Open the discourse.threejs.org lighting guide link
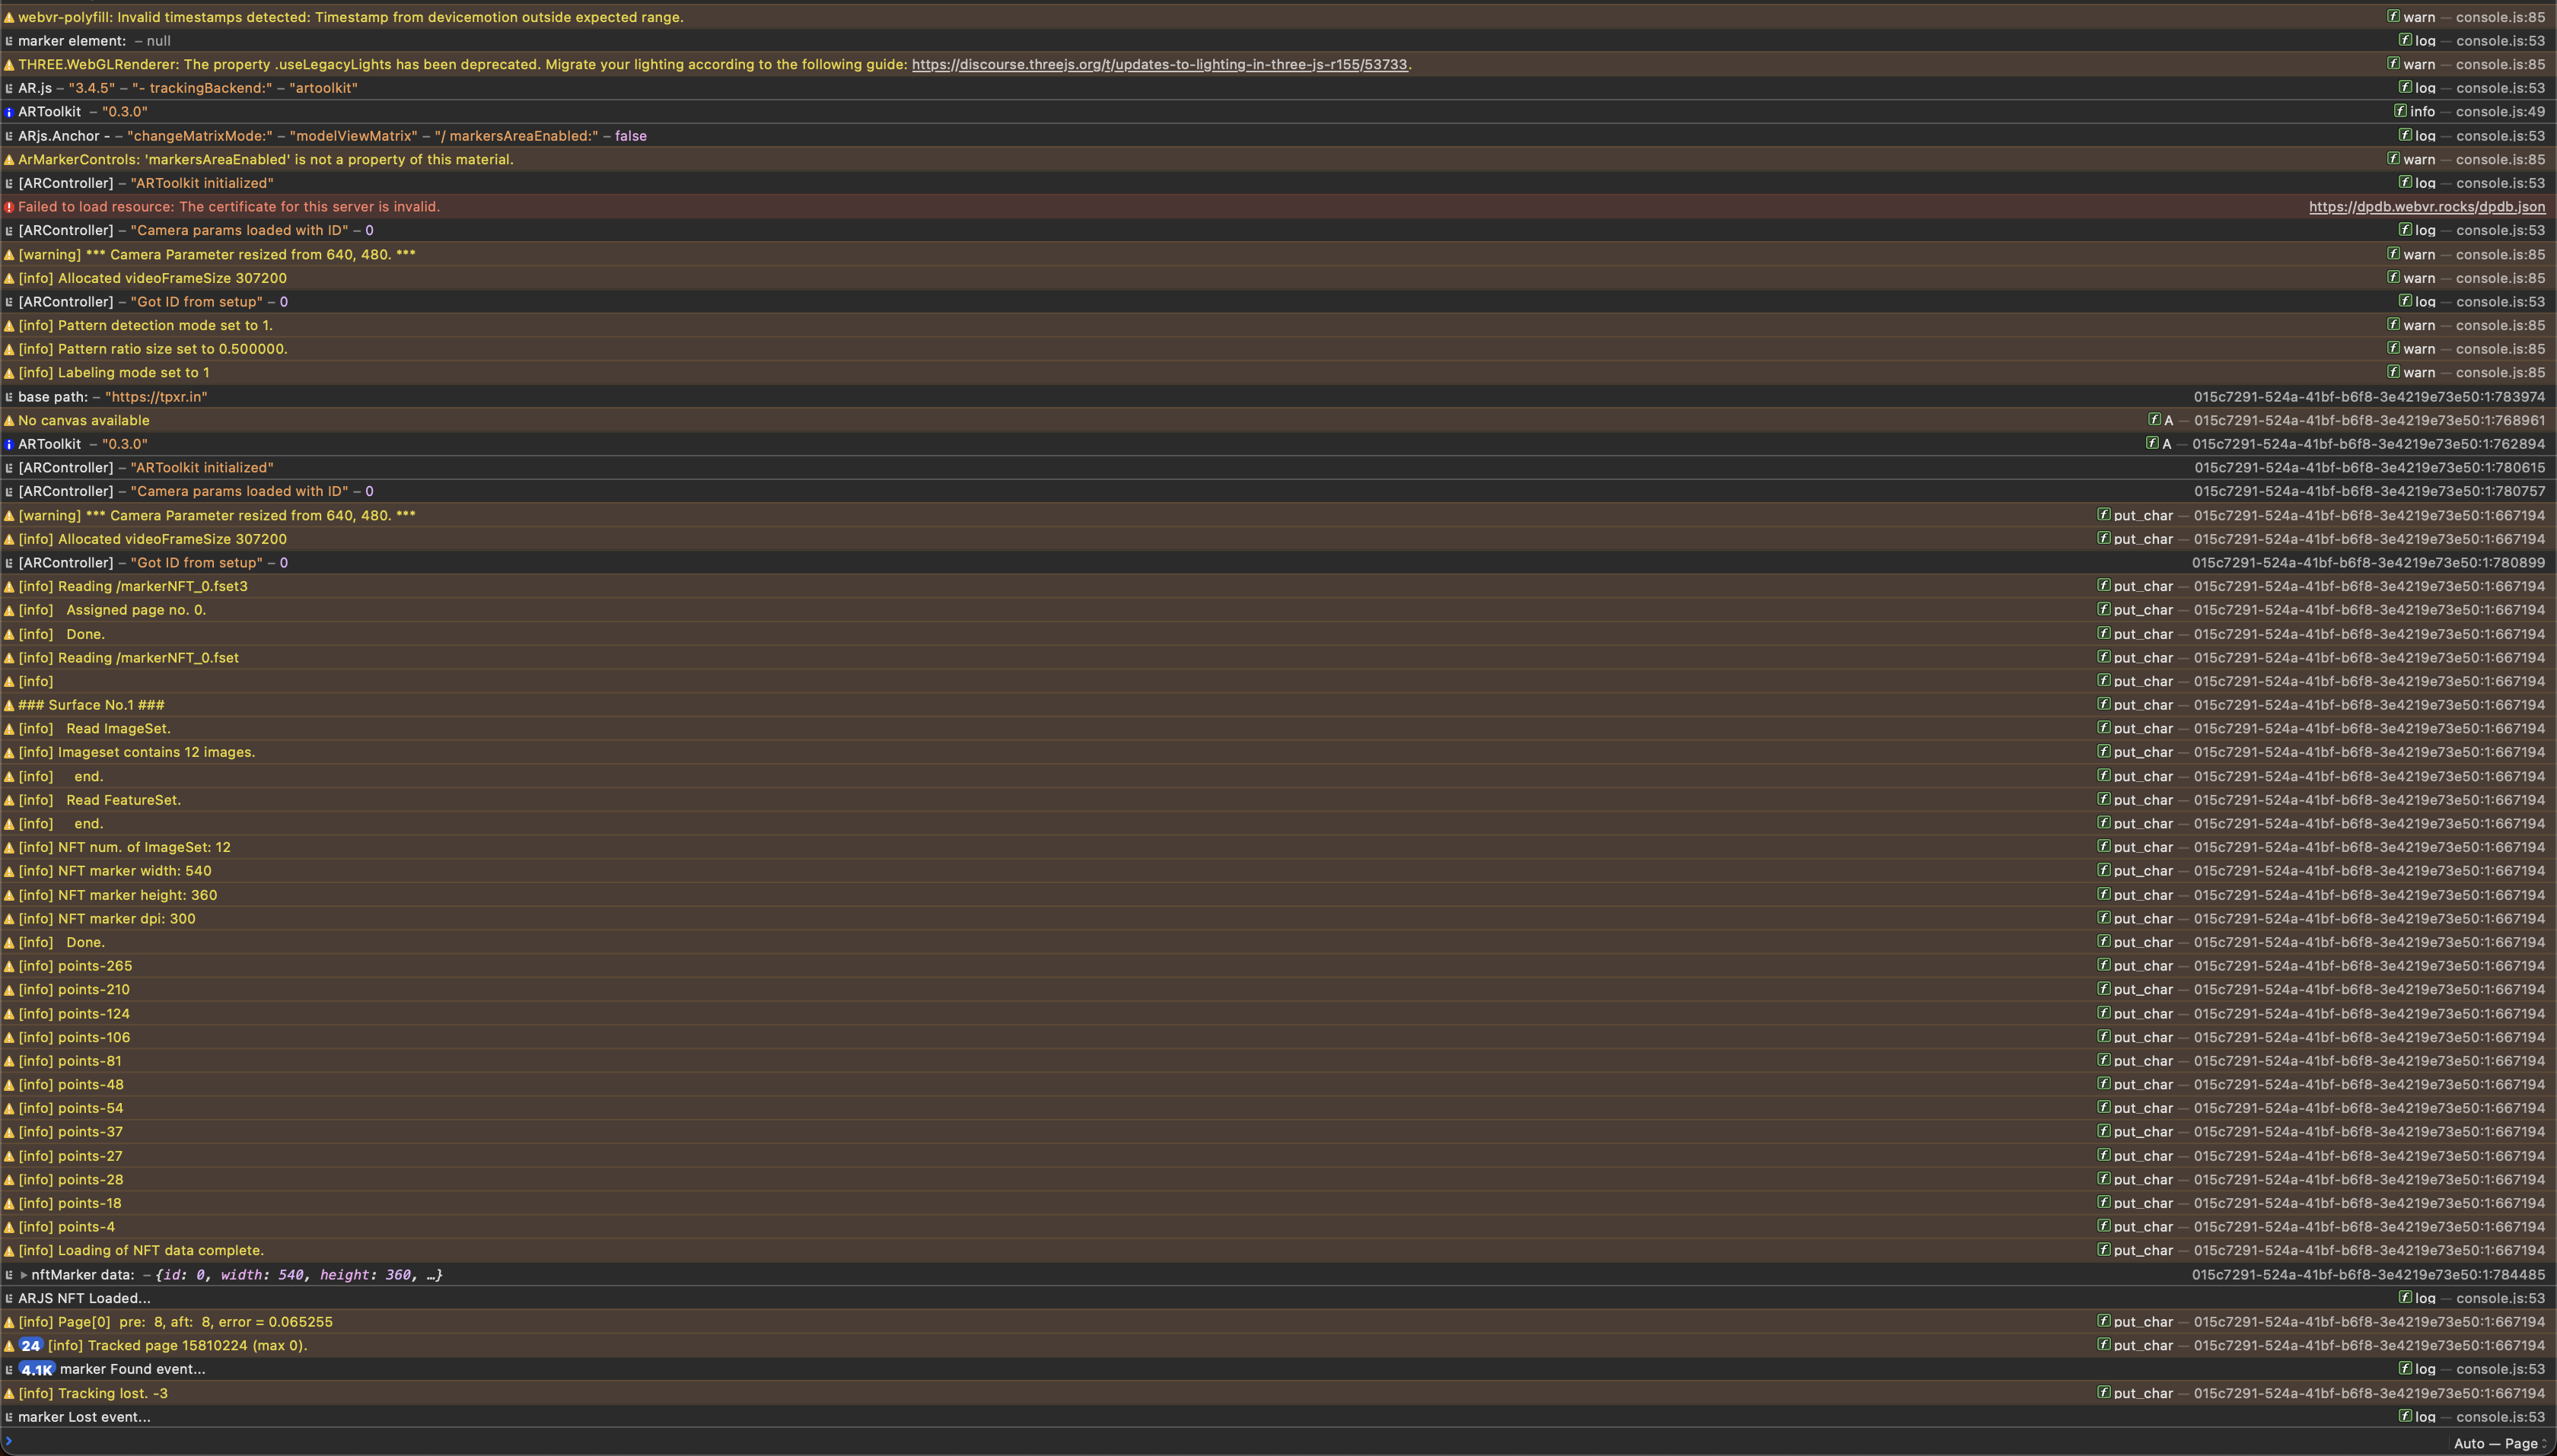 1158,65
